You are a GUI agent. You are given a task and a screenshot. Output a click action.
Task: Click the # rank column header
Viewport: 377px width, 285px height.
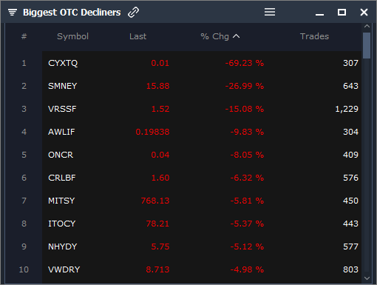24,36
